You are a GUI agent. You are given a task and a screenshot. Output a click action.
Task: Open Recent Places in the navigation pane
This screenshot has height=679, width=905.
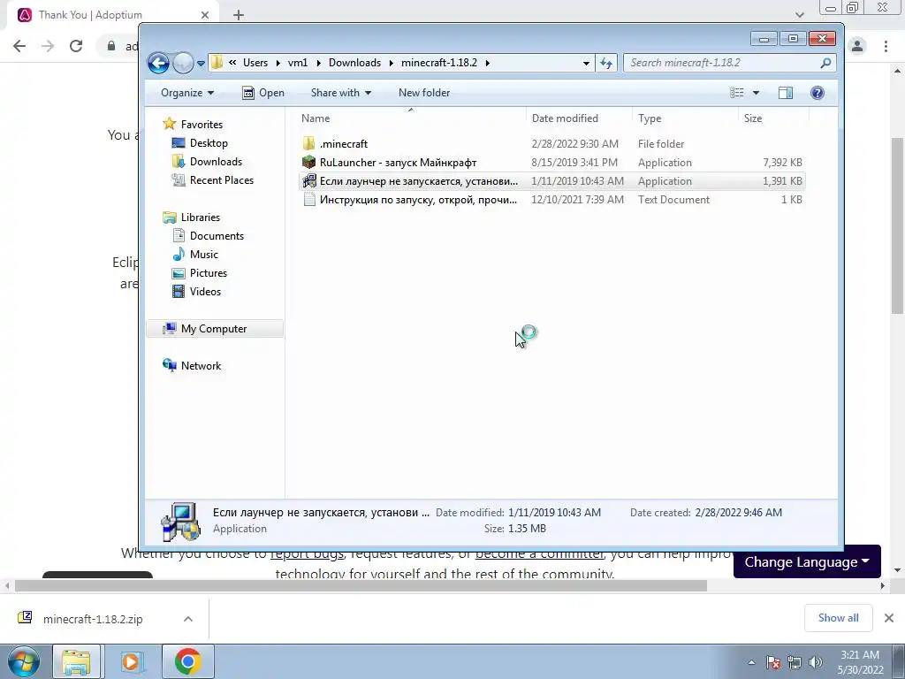click(222, 179)
